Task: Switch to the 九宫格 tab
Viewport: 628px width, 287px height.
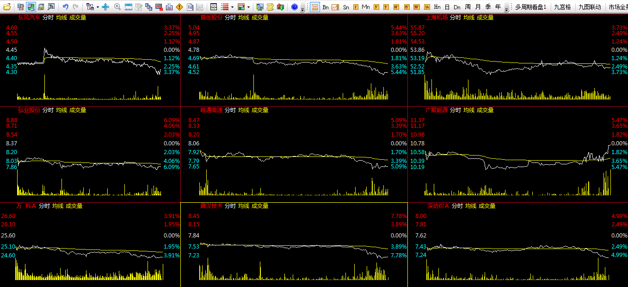Action: coord(562,7)
